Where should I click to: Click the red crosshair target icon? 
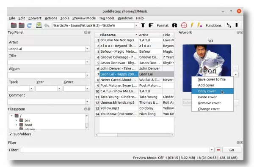(184, 25)
